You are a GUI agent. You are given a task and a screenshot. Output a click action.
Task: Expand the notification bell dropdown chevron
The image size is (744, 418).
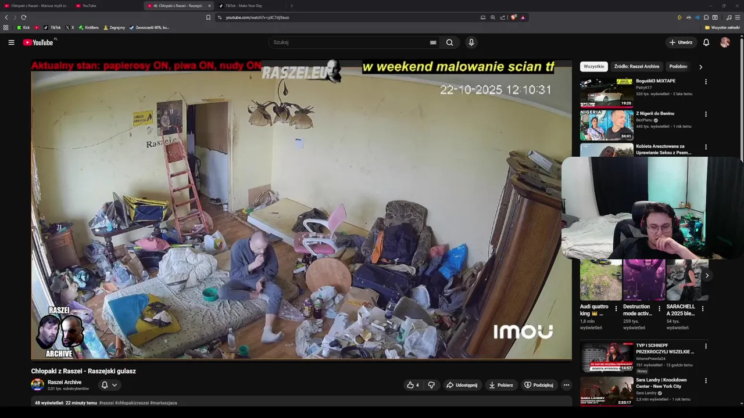115,385
